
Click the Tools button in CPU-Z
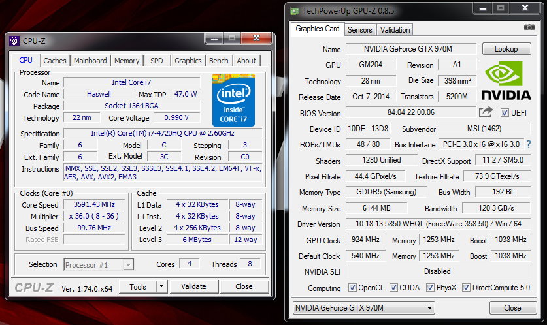[138, 286]
